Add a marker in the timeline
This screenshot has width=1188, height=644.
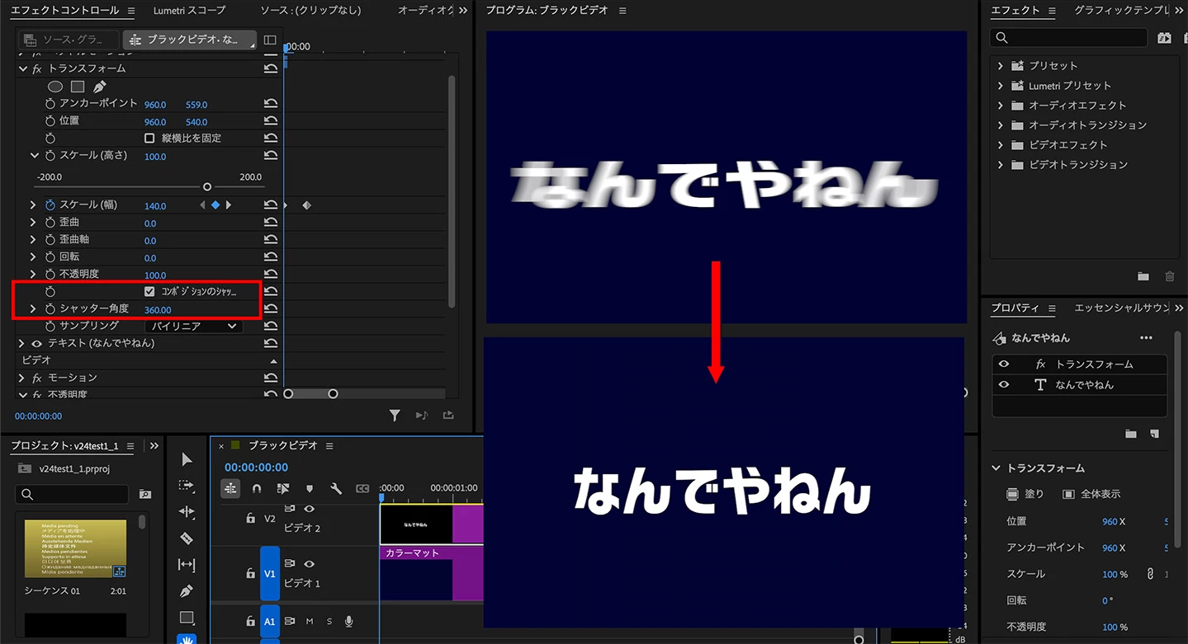pyautogui.click(x=310, y=488)
